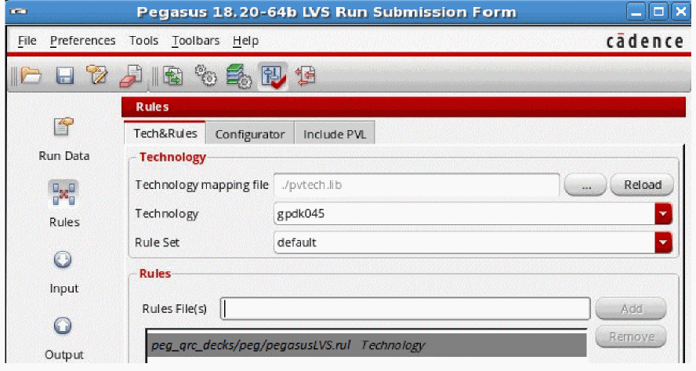Open the Preferences menu
This screenshot has width=696, height=371.
pyautogui.click(x=82, y=41)
